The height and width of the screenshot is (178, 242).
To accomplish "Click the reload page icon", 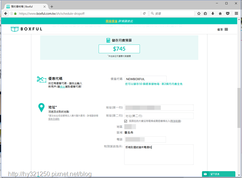I will click(144, 14).
